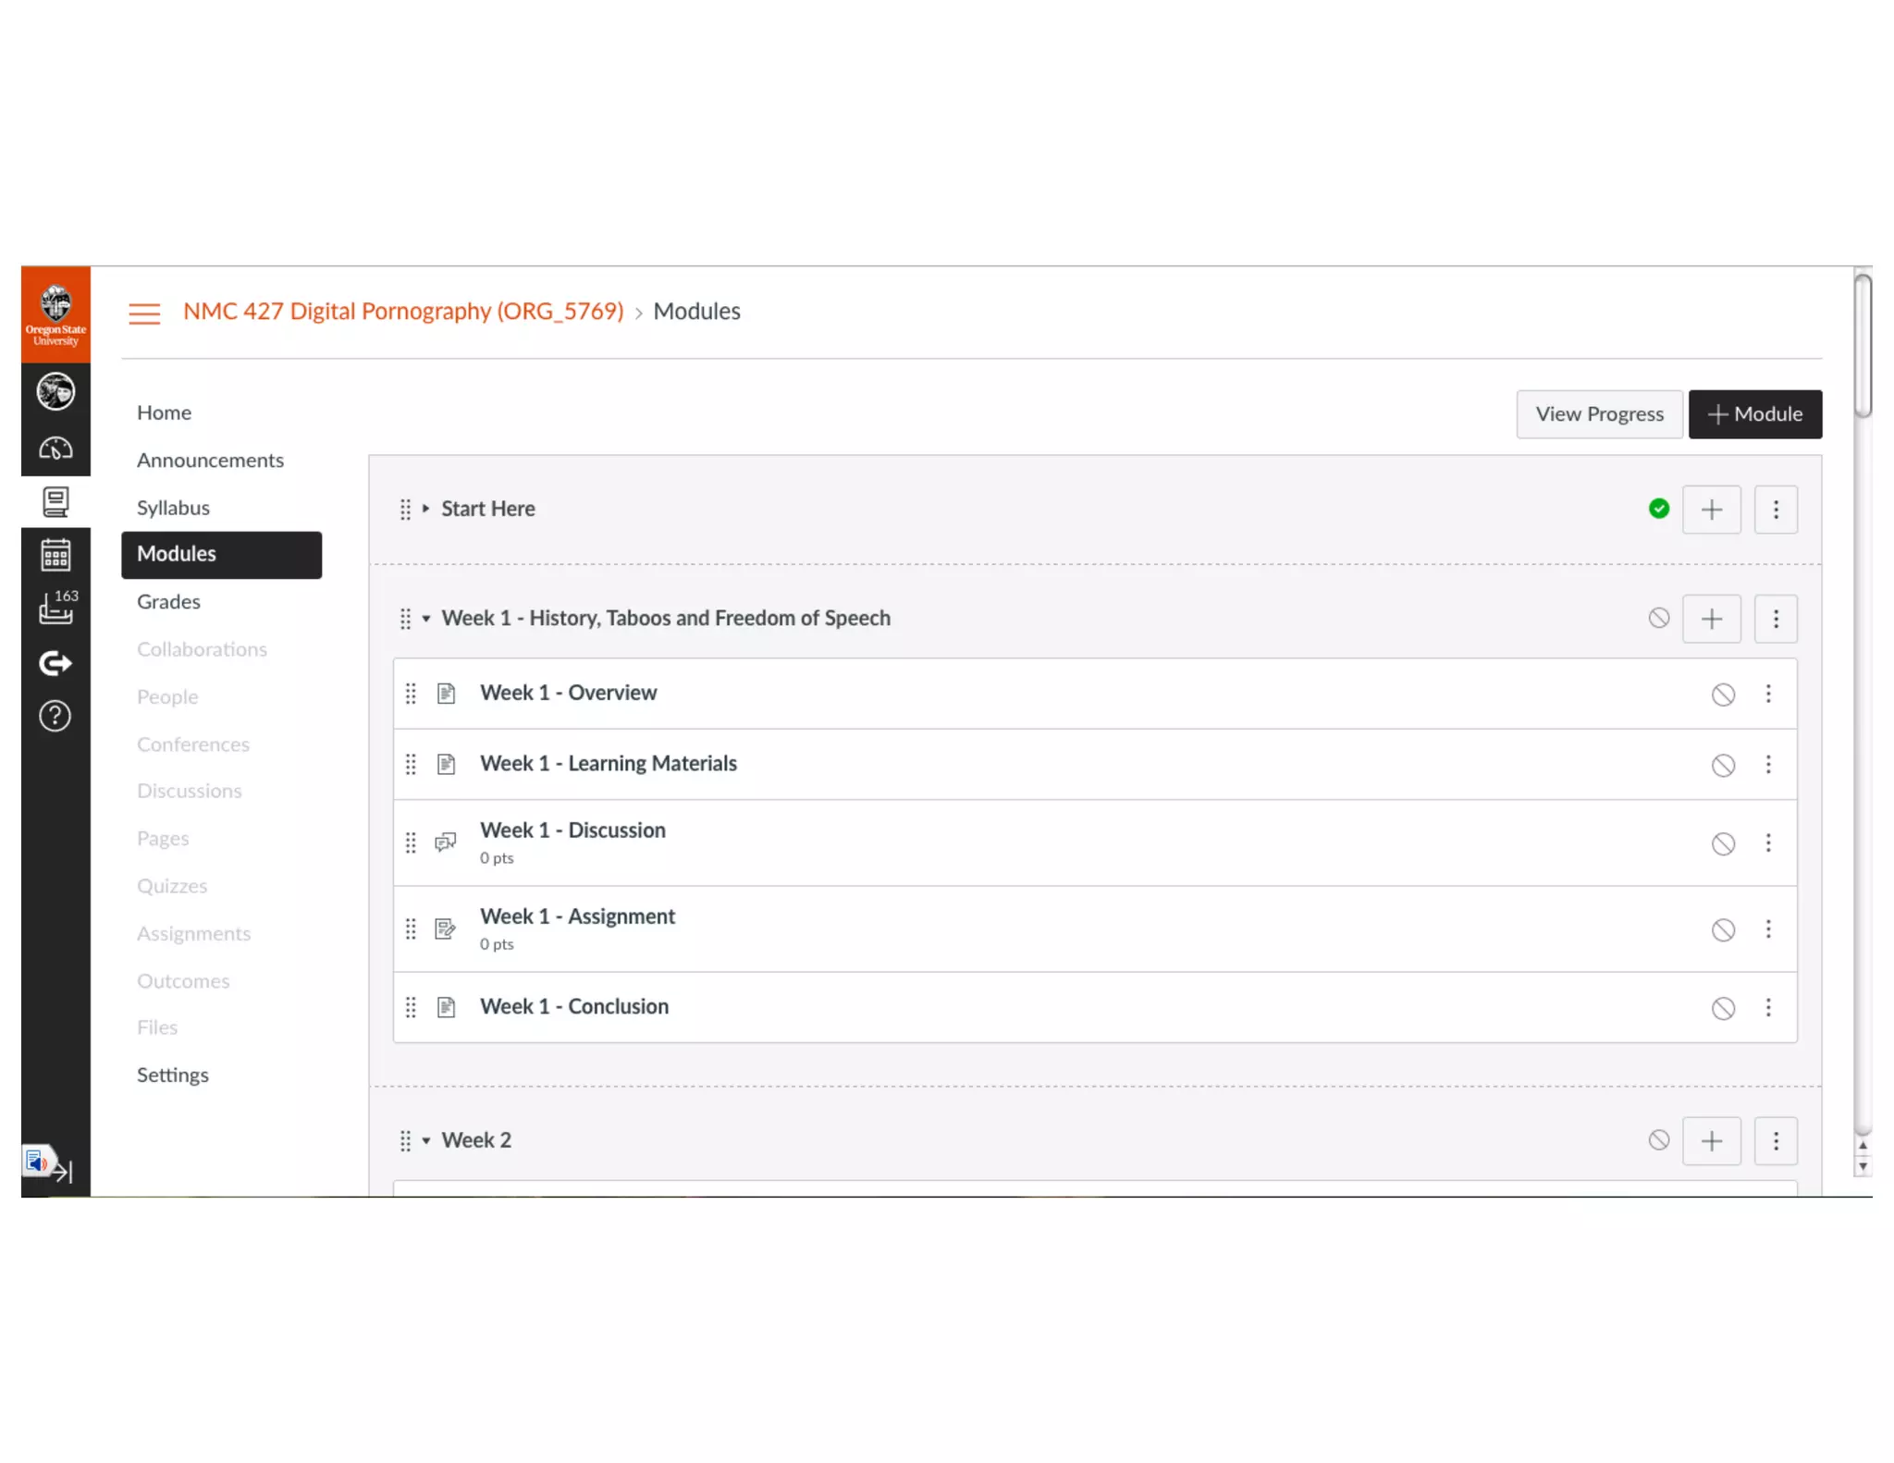Open the Help question mark icon
The image size is (1894, 1463).
(x=55, y=716)
